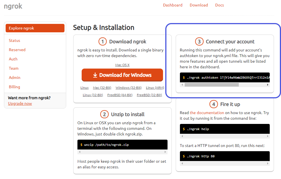Download the FreeBSD (64-Bit) build

[x=120, y=95]
